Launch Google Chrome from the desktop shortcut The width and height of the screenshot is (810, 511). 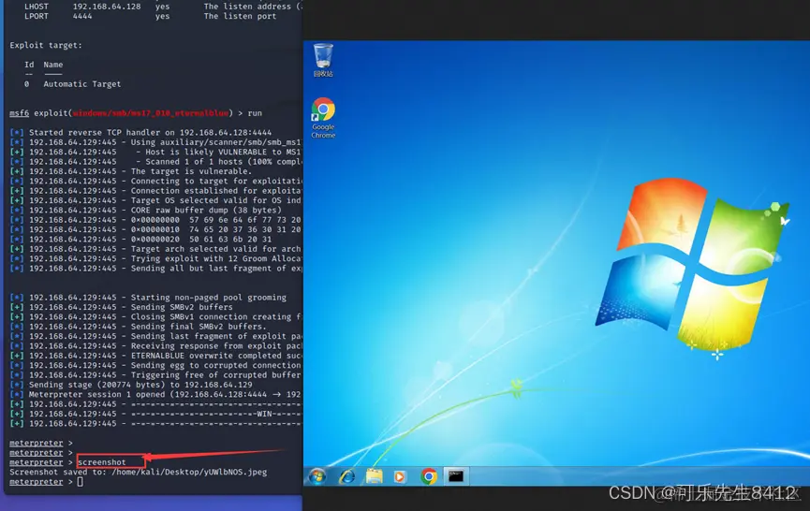tap(323, 118)
